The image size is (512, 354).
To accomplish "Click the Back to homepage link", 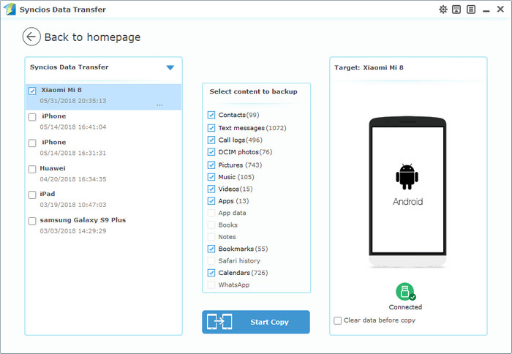I will [x=92, y=37].
